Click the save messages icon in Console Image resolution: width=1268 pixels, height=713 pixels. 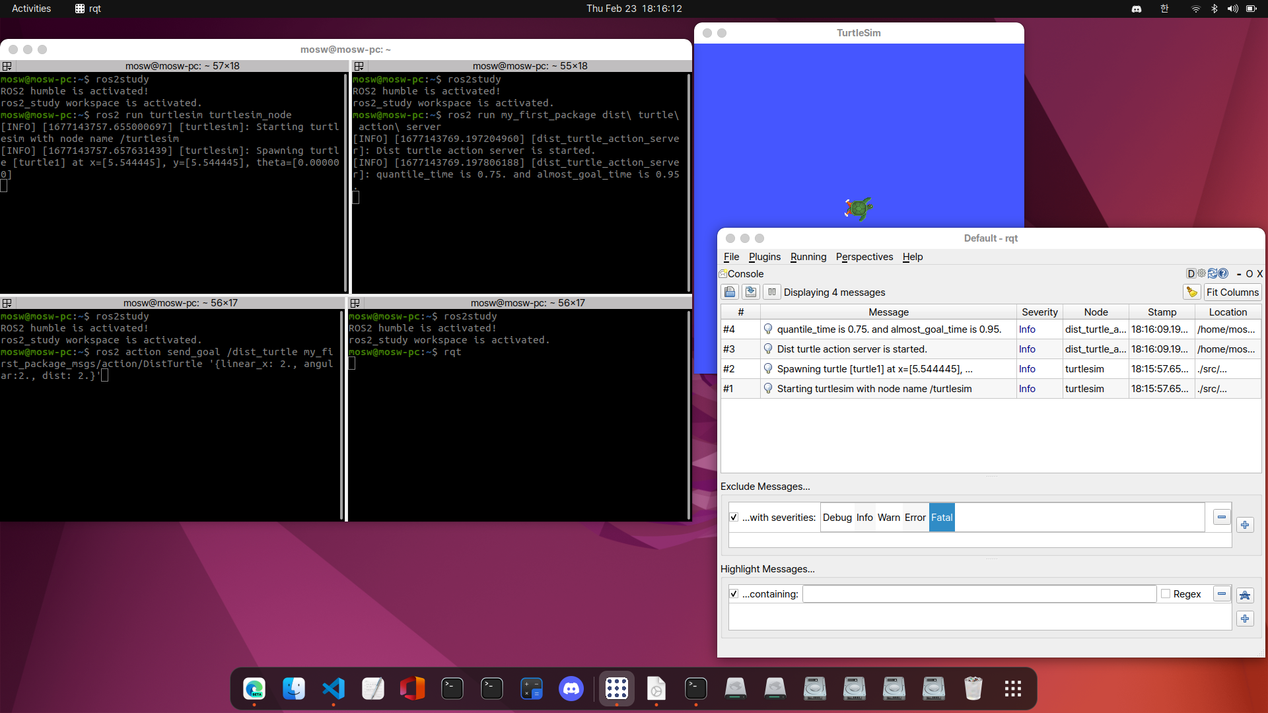pos(751,292)
